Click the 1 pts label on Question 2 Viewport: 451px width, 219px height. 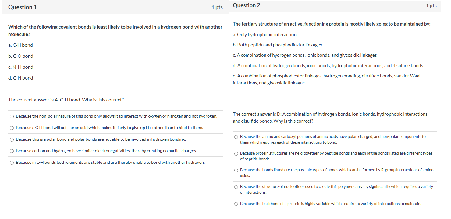(x=431, y=5)
